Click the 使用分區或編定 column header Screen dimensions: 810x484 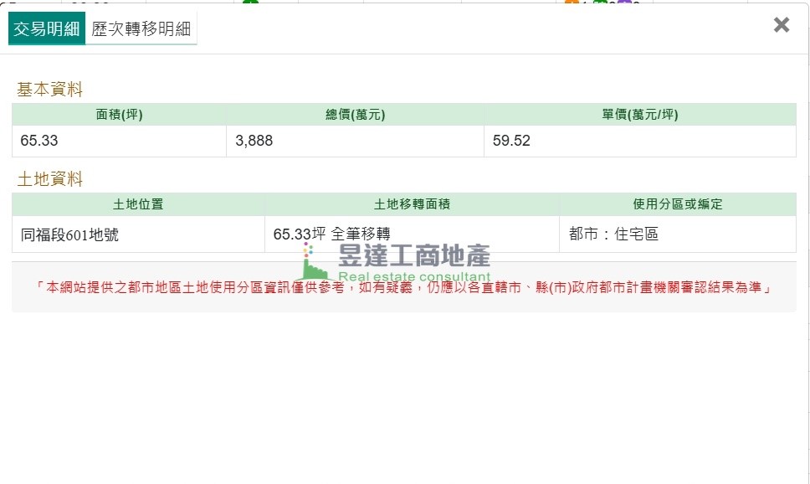pos(677,204)
